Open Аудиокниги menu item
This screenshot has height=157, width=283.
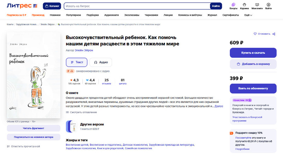(111, 15)
